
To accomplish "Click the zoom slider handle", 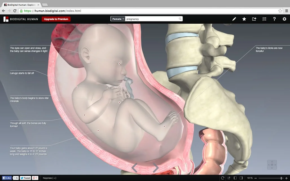I will coord(281,178).
